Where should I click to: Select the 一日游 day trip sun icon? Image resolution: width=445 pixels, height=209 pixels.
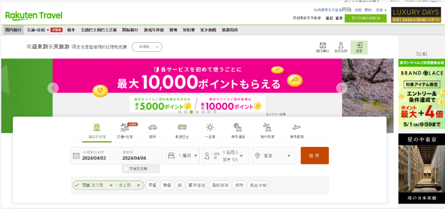(210, 127)
